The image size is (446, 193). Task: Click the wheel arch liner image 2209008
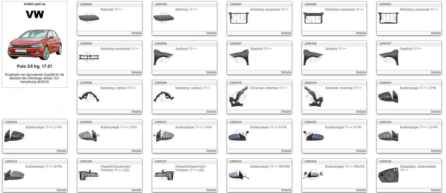point(89,97)
